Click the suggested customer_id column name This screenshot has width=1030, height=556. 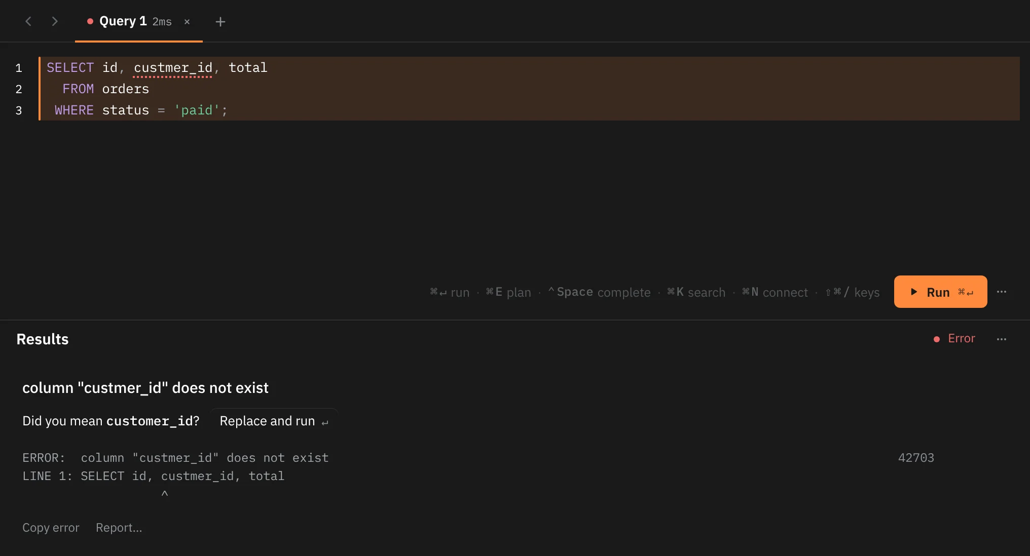coord(150,421)
